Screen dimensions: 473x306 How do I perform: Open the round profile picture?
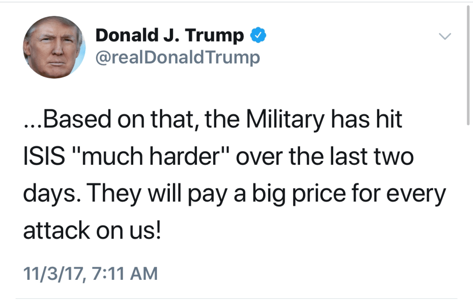54,48
